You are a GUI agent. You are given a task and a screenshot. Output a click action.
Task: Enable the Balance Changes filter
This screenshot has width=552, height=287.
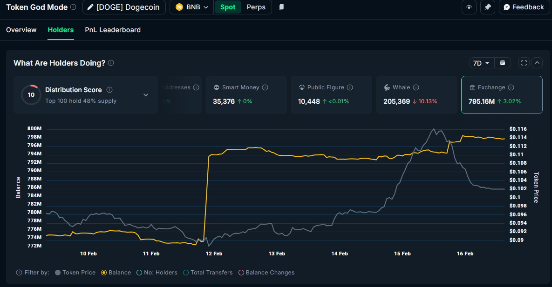[x=266, y=273]
